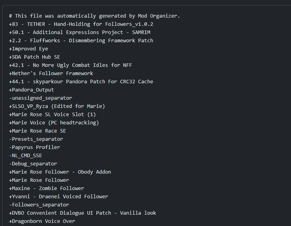Select the SDA Patch Hub SE line
The height and width of the screenshot is (226, 291).
tap(34, 57)
